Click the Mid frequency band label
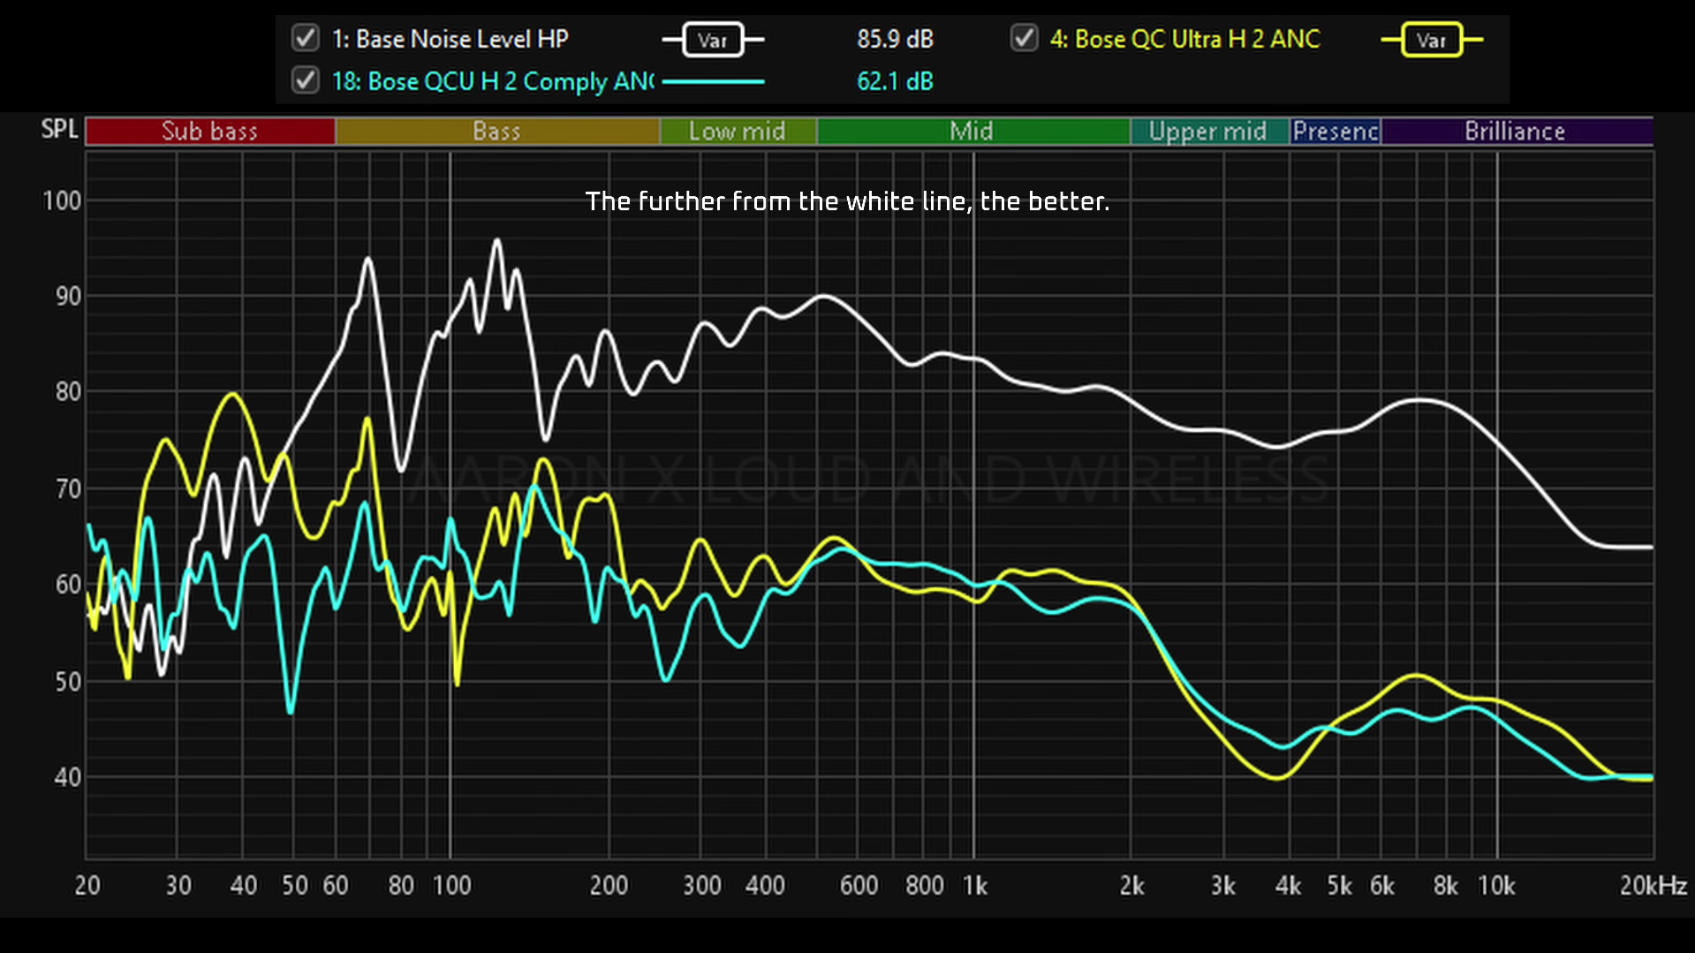1695x953 pixels. 972,131
